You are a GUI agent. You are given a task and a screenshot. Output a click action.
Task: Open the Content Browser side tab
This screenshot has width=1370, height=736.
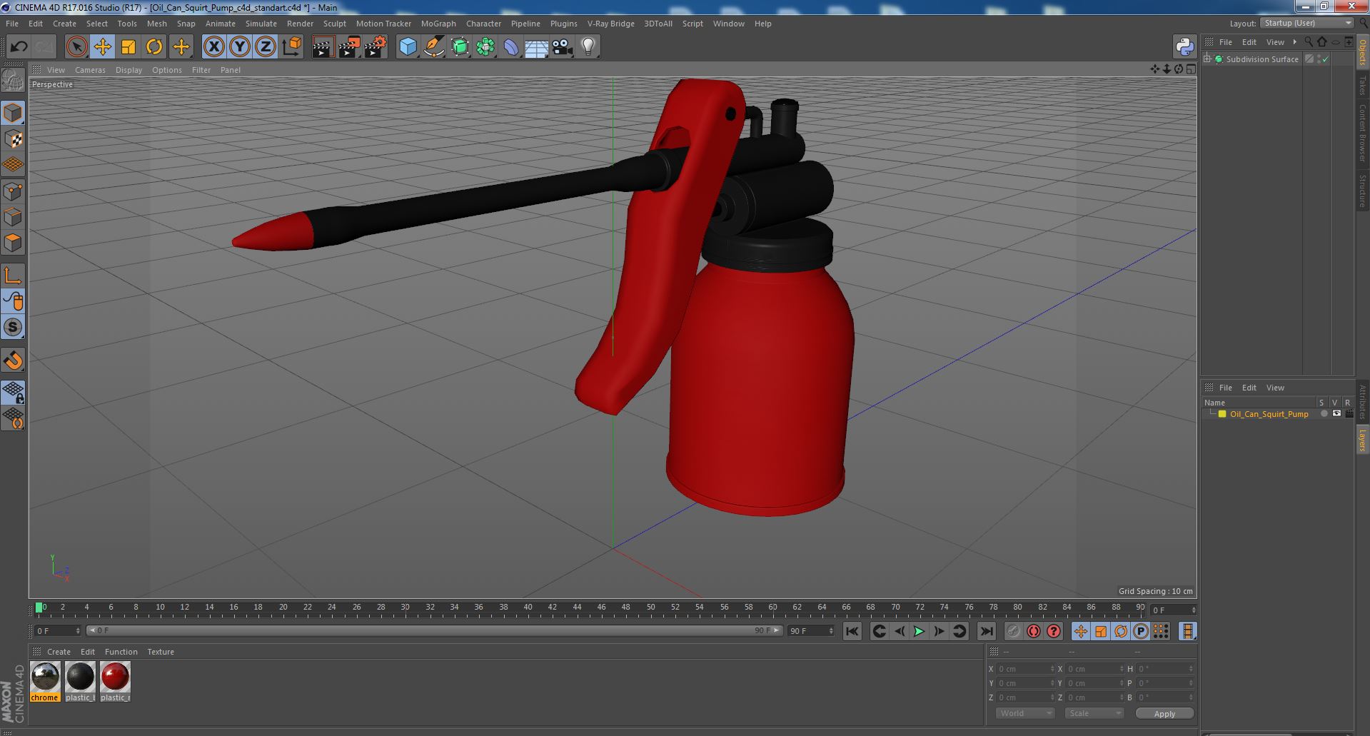[x=1362, y=133]
